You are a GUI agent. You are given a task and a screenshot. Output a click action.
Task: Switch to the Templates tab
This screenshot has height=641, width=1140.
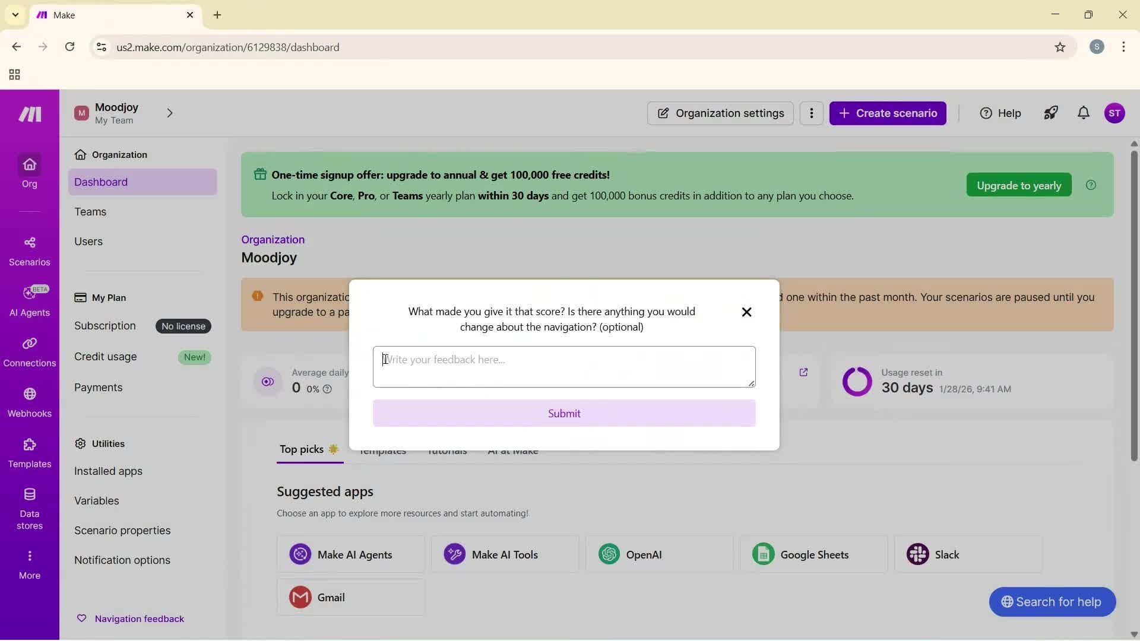pyautogui.click(x=382, y=451)
